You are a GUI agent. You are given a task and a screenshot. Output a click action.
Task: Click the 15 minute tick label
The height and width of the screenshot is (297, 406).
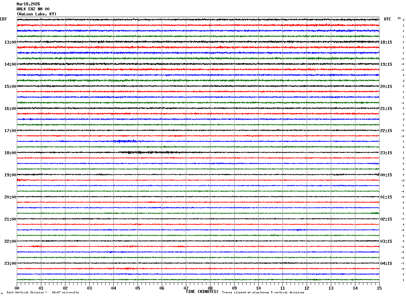[x=379, y=288]
